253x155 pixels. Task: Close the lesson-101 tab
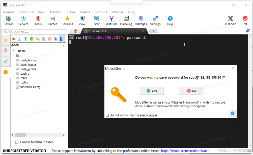pyautogui.click(x=143, y=31)
